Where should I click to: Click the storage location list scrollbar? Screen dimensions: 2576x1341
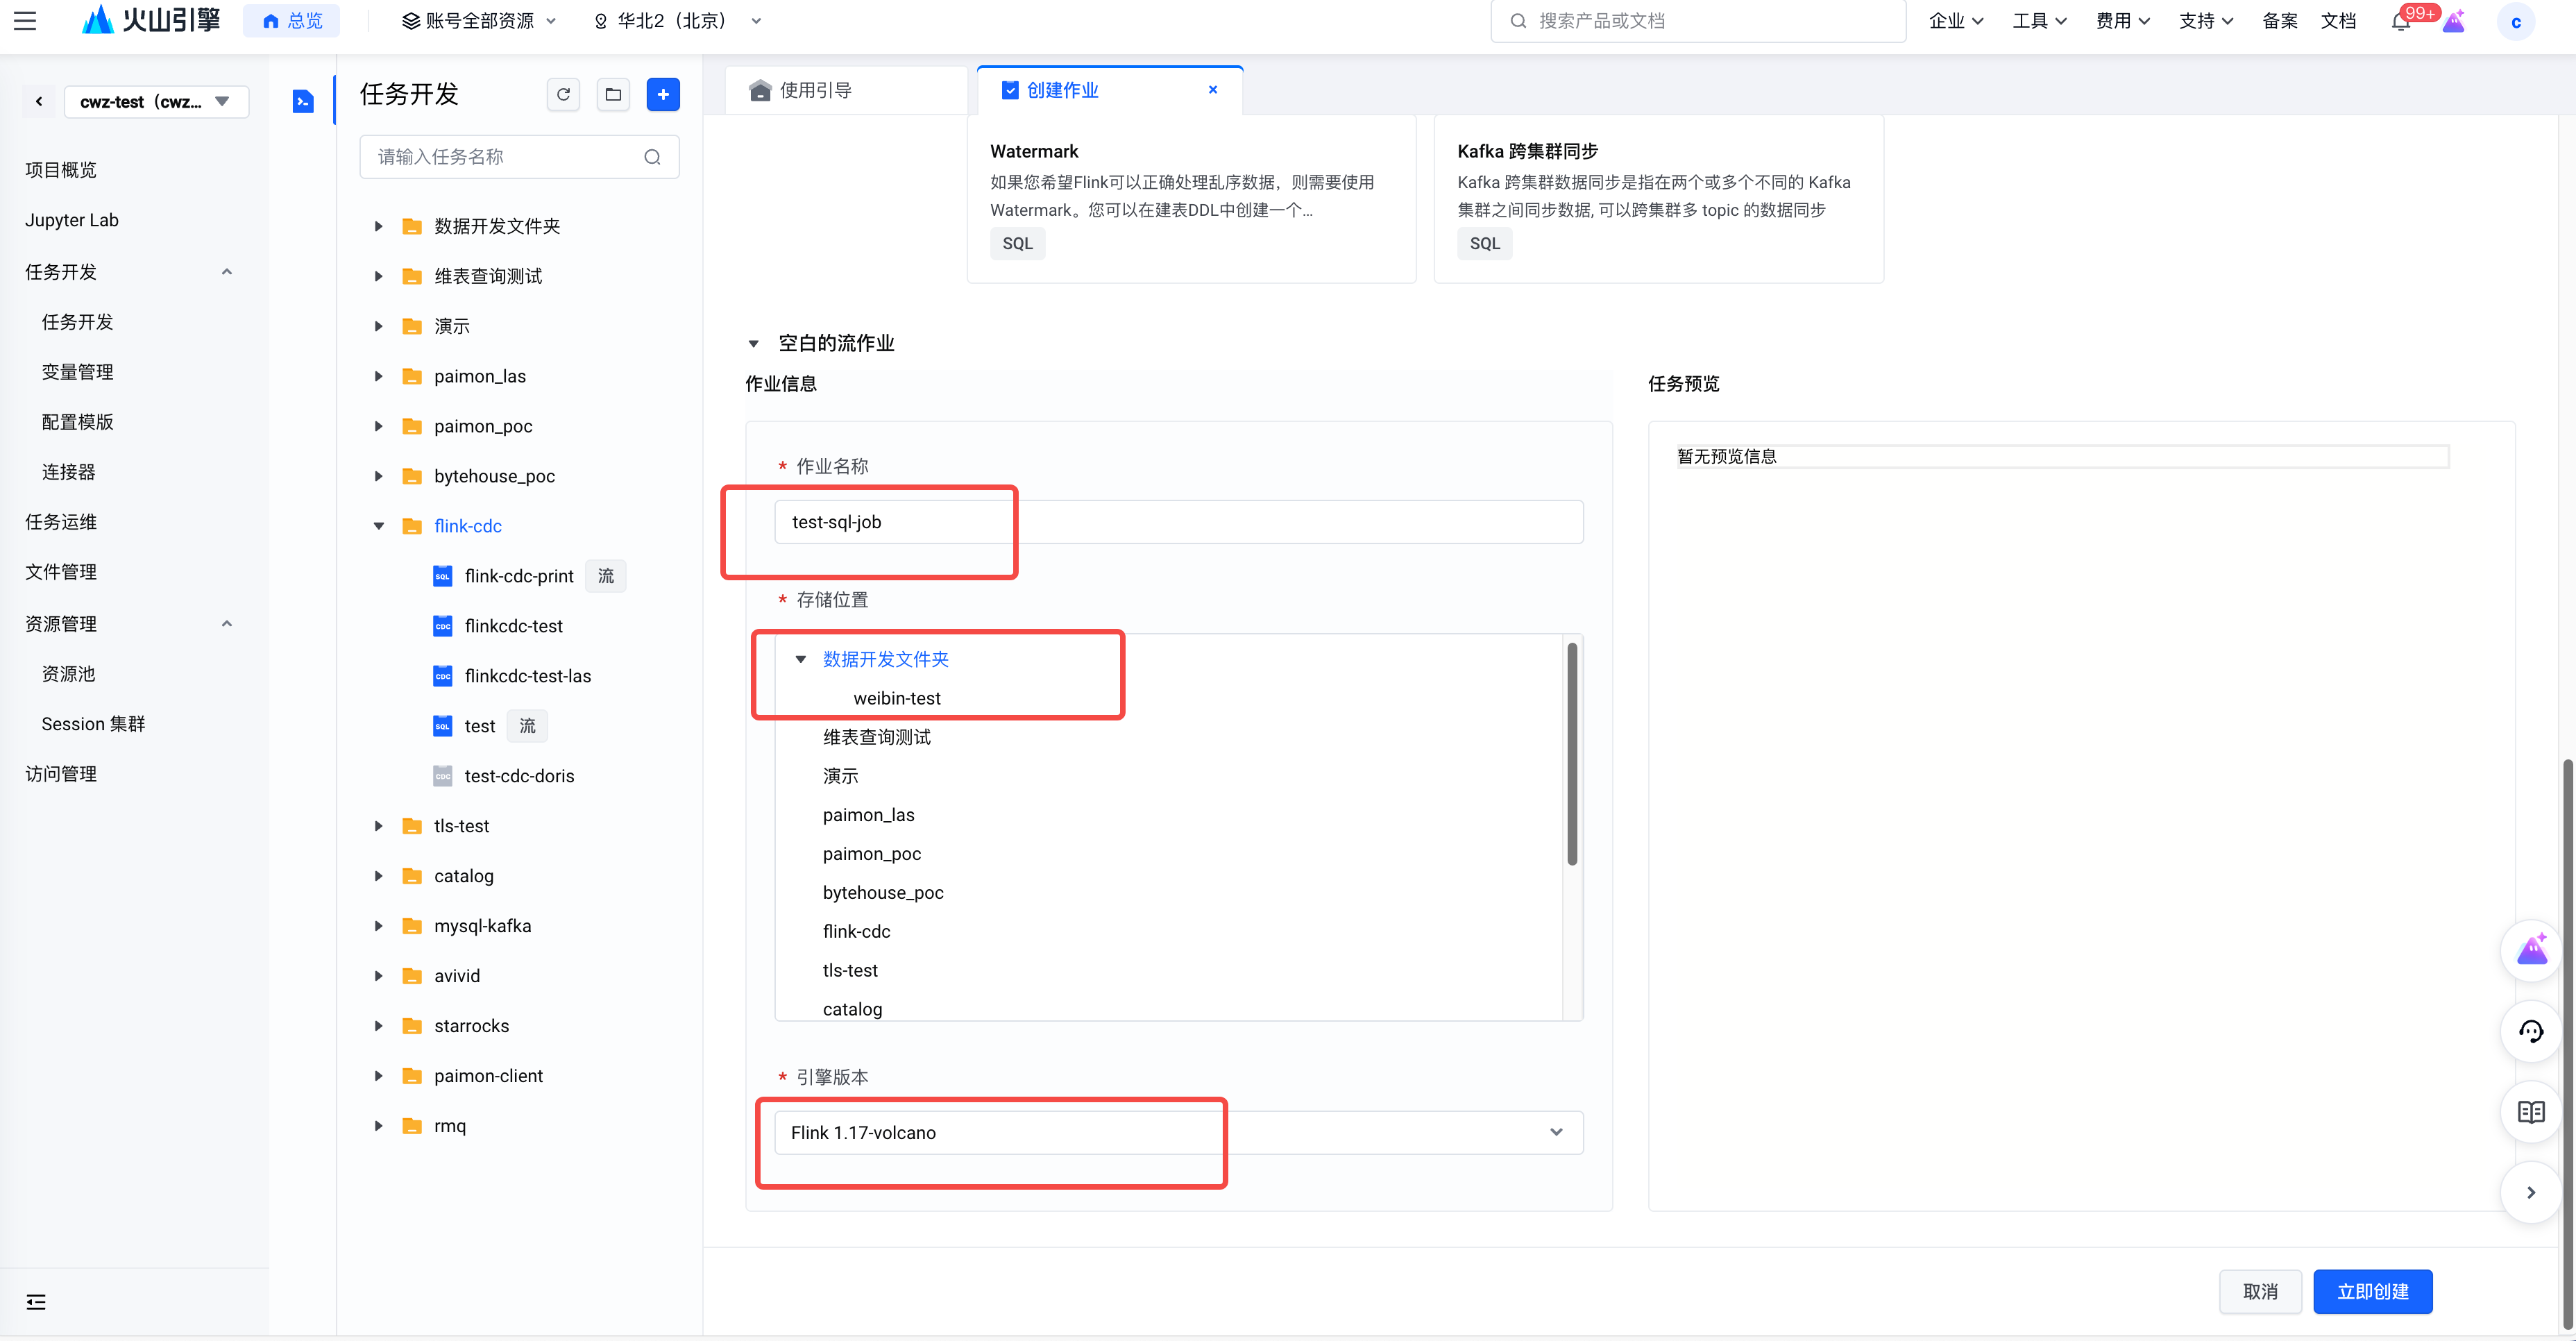(1572, 755)
